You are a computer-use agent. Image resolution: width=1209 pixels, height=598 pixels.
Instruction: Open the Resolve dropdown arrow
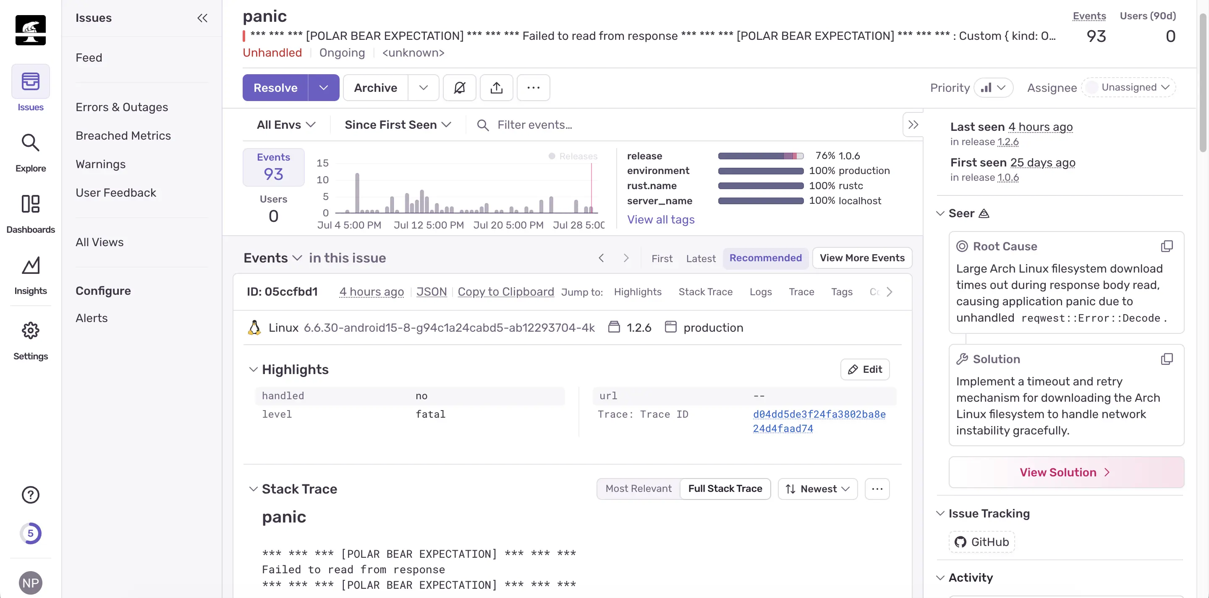[x=323, y=88]
